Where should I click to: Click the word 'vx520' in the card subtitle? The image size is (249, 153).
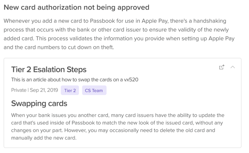[x=131, y=80]
